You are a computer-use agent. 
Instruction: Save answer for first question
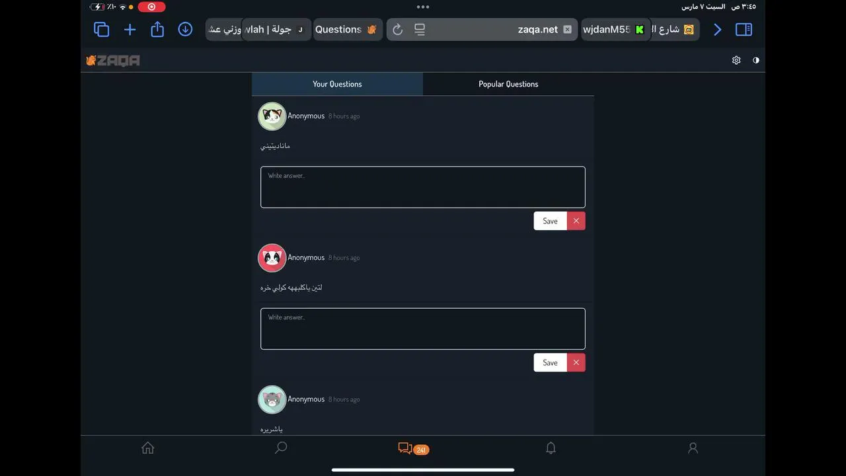[x=550, y=221]
